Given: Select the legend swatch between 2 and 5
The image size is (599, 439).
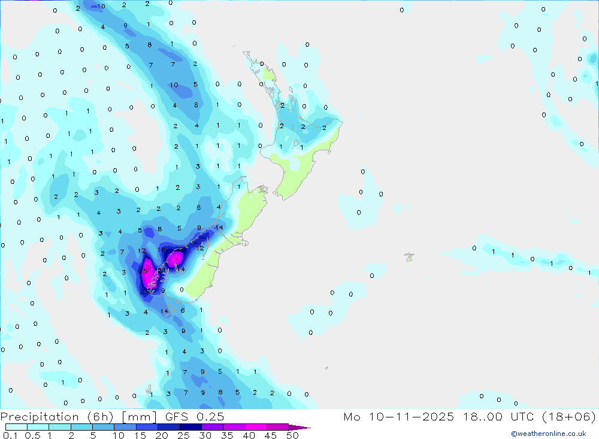Looking at the screenshot, I should pyautogui.click(x=81, y=427).
